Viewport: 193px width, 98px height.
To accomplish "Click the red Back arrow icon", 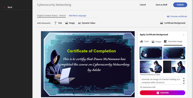I will pyautogui.click(x=4, y=7).
